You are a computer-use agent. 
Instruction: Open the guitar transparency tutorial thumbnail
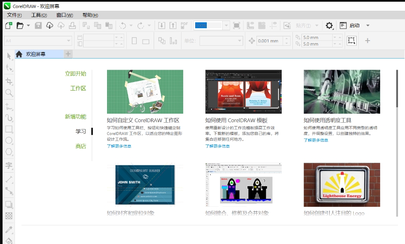[x=342, y=91]
